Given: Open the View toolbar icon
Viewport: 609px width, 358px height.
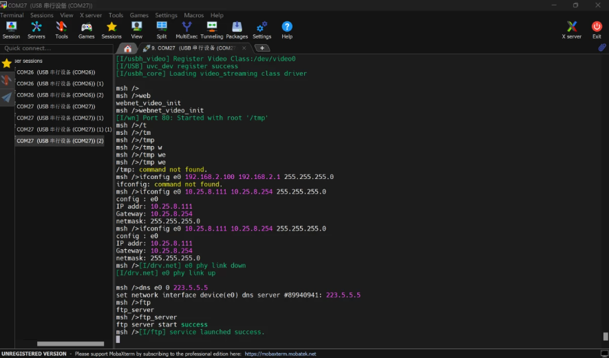Looking at the screenshot, I should tap(137, 30).
